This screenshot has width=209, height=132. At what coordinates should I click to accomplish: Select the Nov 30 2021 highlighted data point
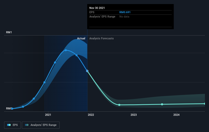(x=87, y=71)
